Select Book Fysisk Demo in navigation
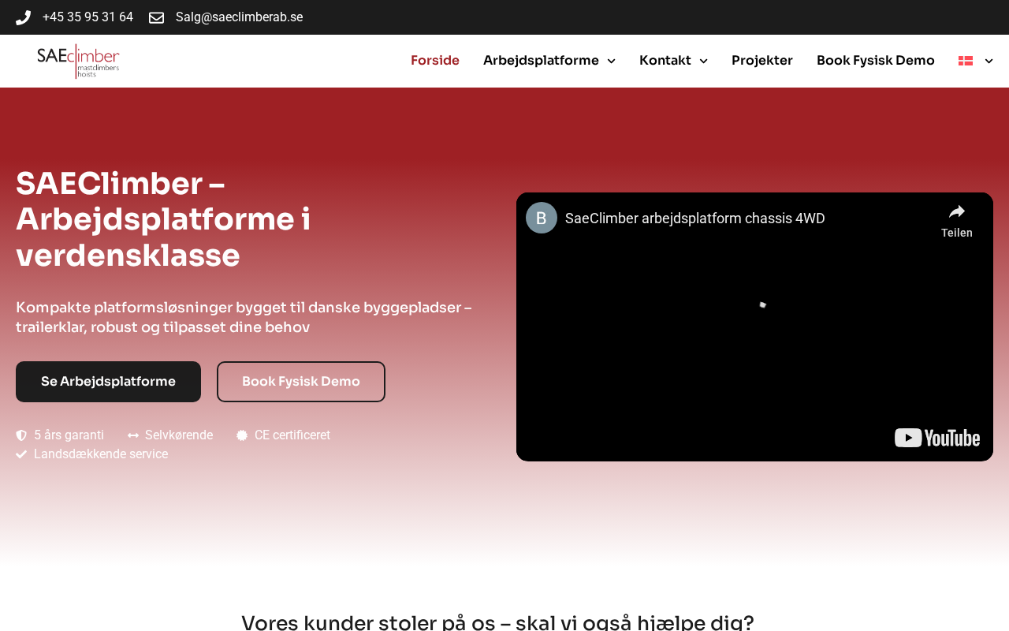This screenshot has width=1009, height=631. pos(876,61)
